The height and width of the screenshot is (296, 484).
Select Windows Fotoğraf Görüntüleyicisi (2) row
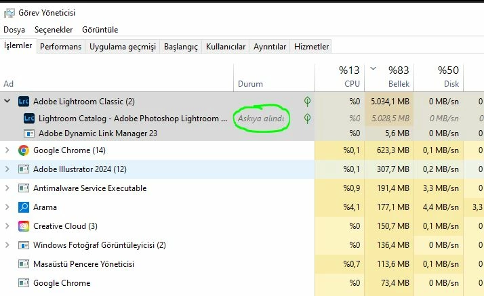[x=242, y=245]
